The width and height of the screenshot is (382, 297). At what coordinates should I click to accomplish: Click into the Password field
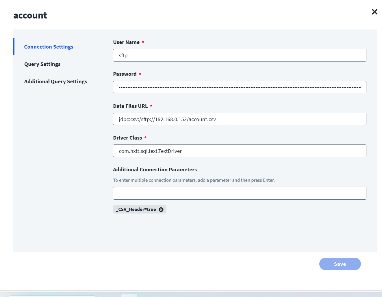240,87
